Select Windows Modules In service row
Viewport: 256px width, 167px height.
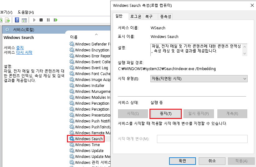click(90, 97)
